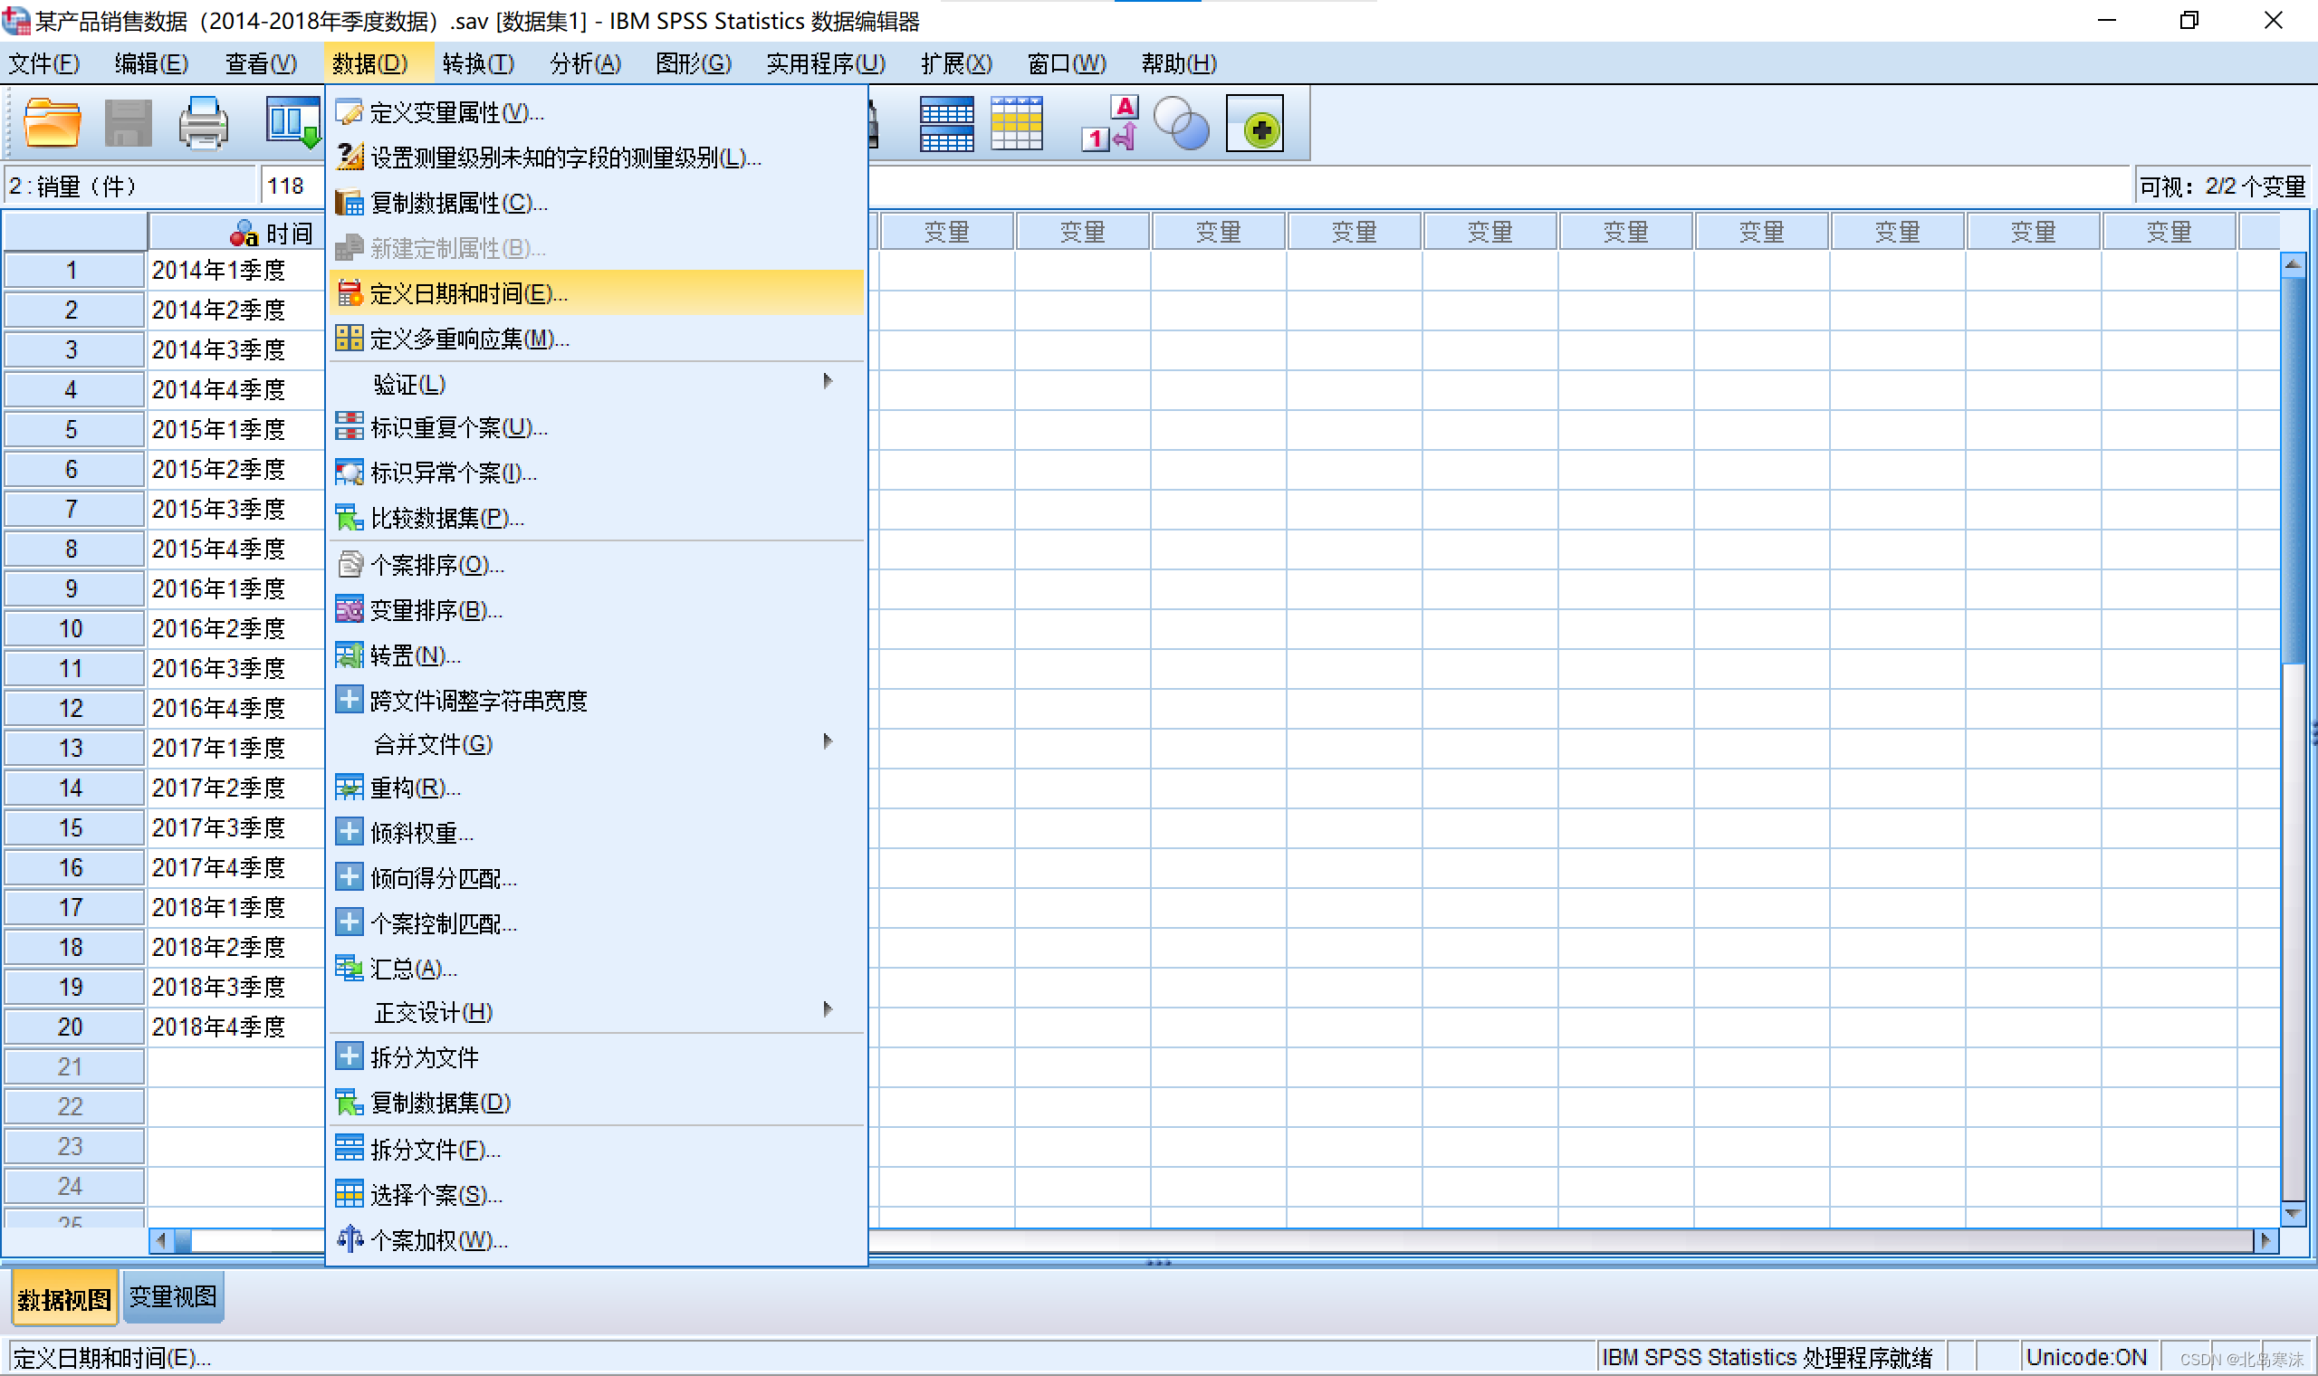Expand the Validation (验证) submenu
The width and height of the screenshot is (2318, 1376).
[x=597, y=383]
